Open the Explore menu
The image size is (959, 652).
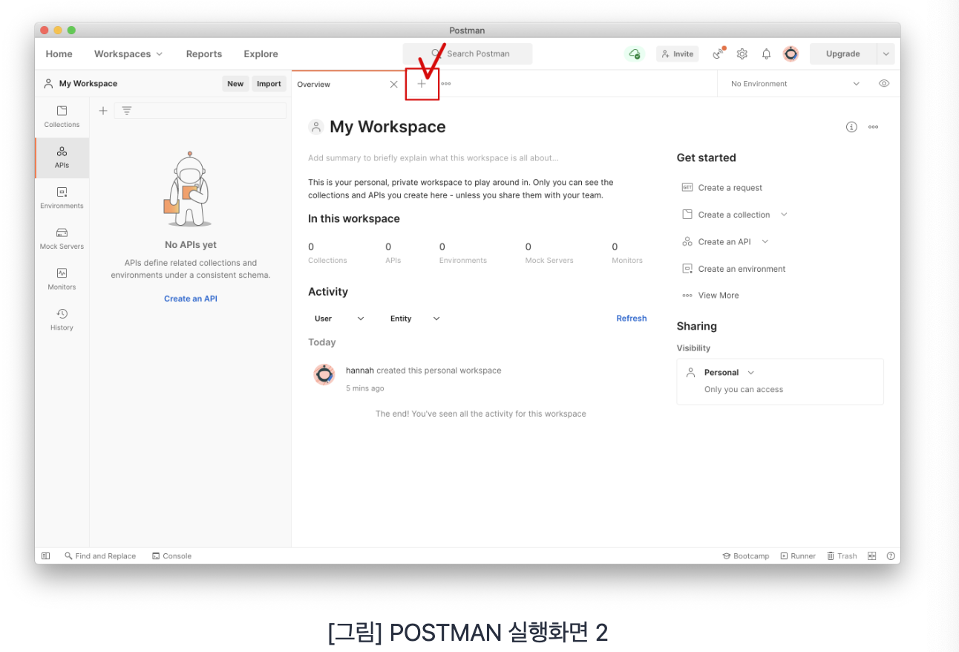261,53
